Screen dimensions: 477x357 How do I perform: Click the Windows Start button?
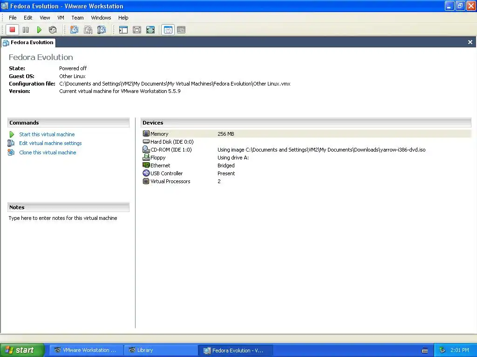click(x=22, y=350)
